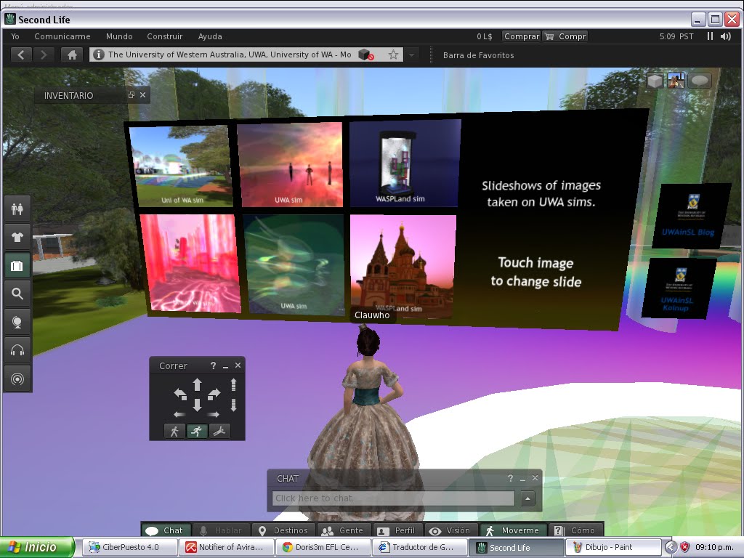Expand the location history dropdown arrow
Image resolution: width=744 pixels, height=558 pixels.
[x=411, y=55]
